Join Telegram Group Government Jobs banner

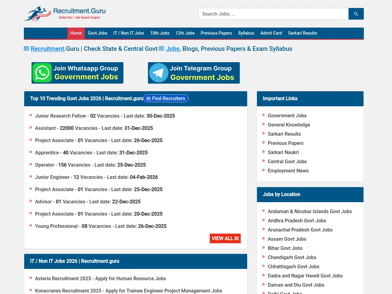click(x=194, y=73)
